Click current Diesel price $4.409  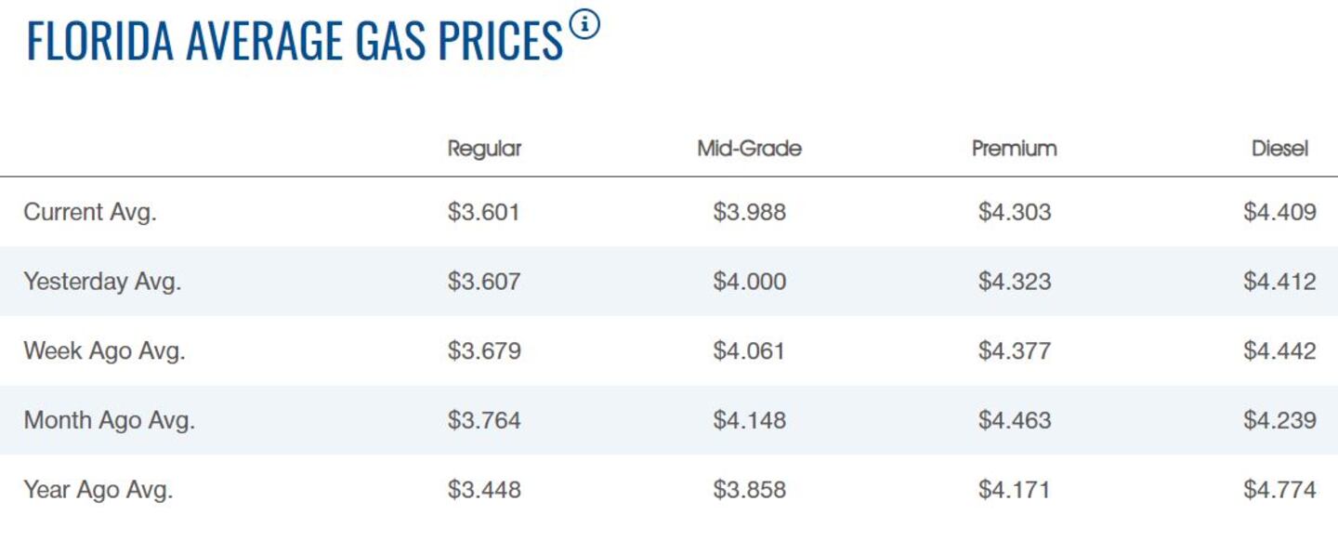click(1279, 212)
